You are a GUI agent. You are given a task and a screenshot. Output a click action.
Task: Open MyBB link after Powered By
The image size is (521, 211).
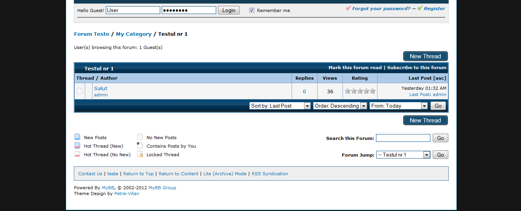click(x=108, y=188)
